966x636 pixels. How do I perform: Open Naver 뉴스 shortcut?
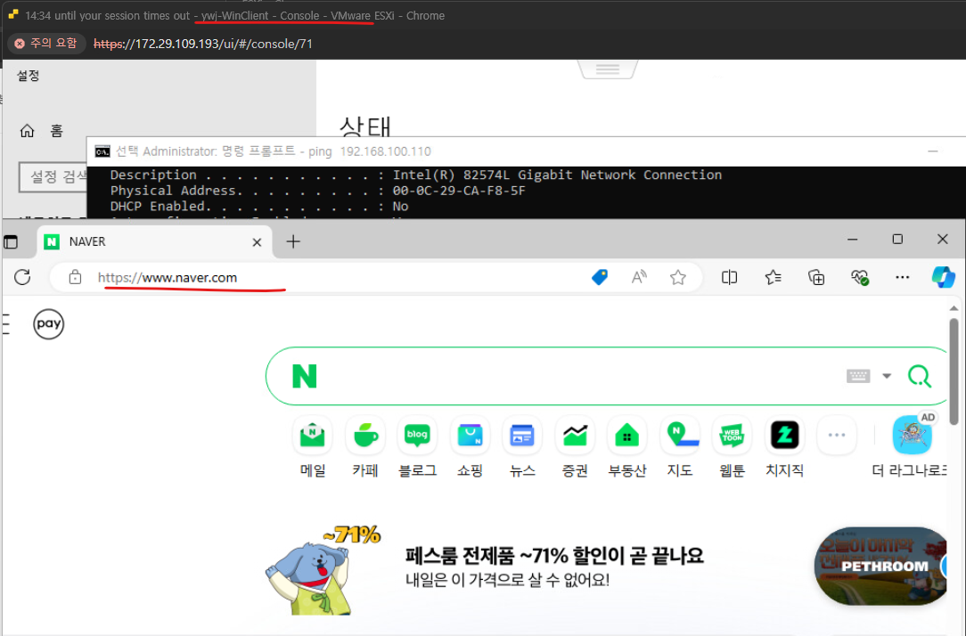522,447
